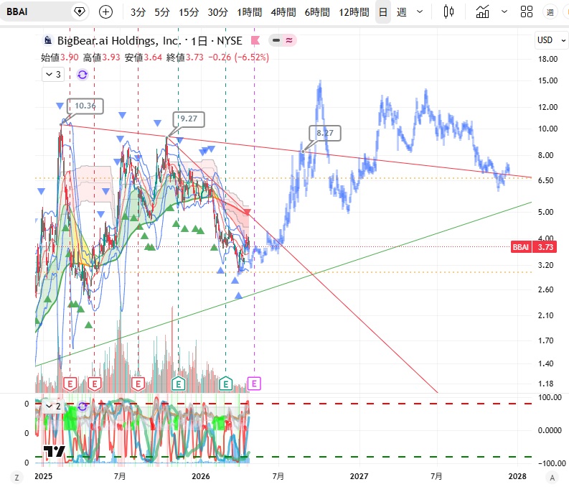Collapse the main pane indicator legend showing 3
This screenshot has height=487, width=569.
[53, 75]
